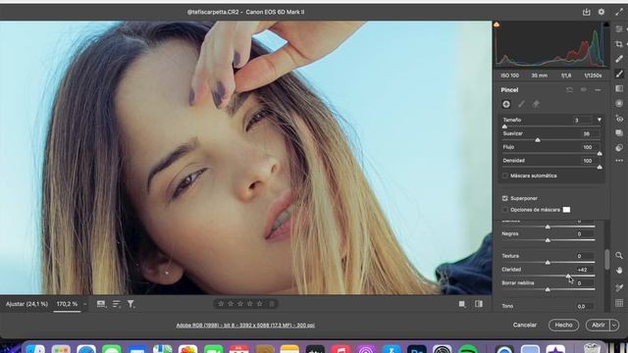628x353 pixels.
Task: Mark the image for deletion trash icon
Action: 272,304
